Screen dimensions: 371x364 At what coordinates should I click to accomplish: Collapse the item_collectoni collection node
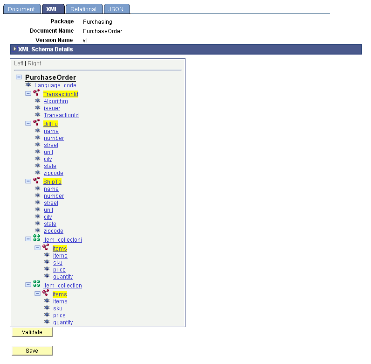tap(28, 239)
